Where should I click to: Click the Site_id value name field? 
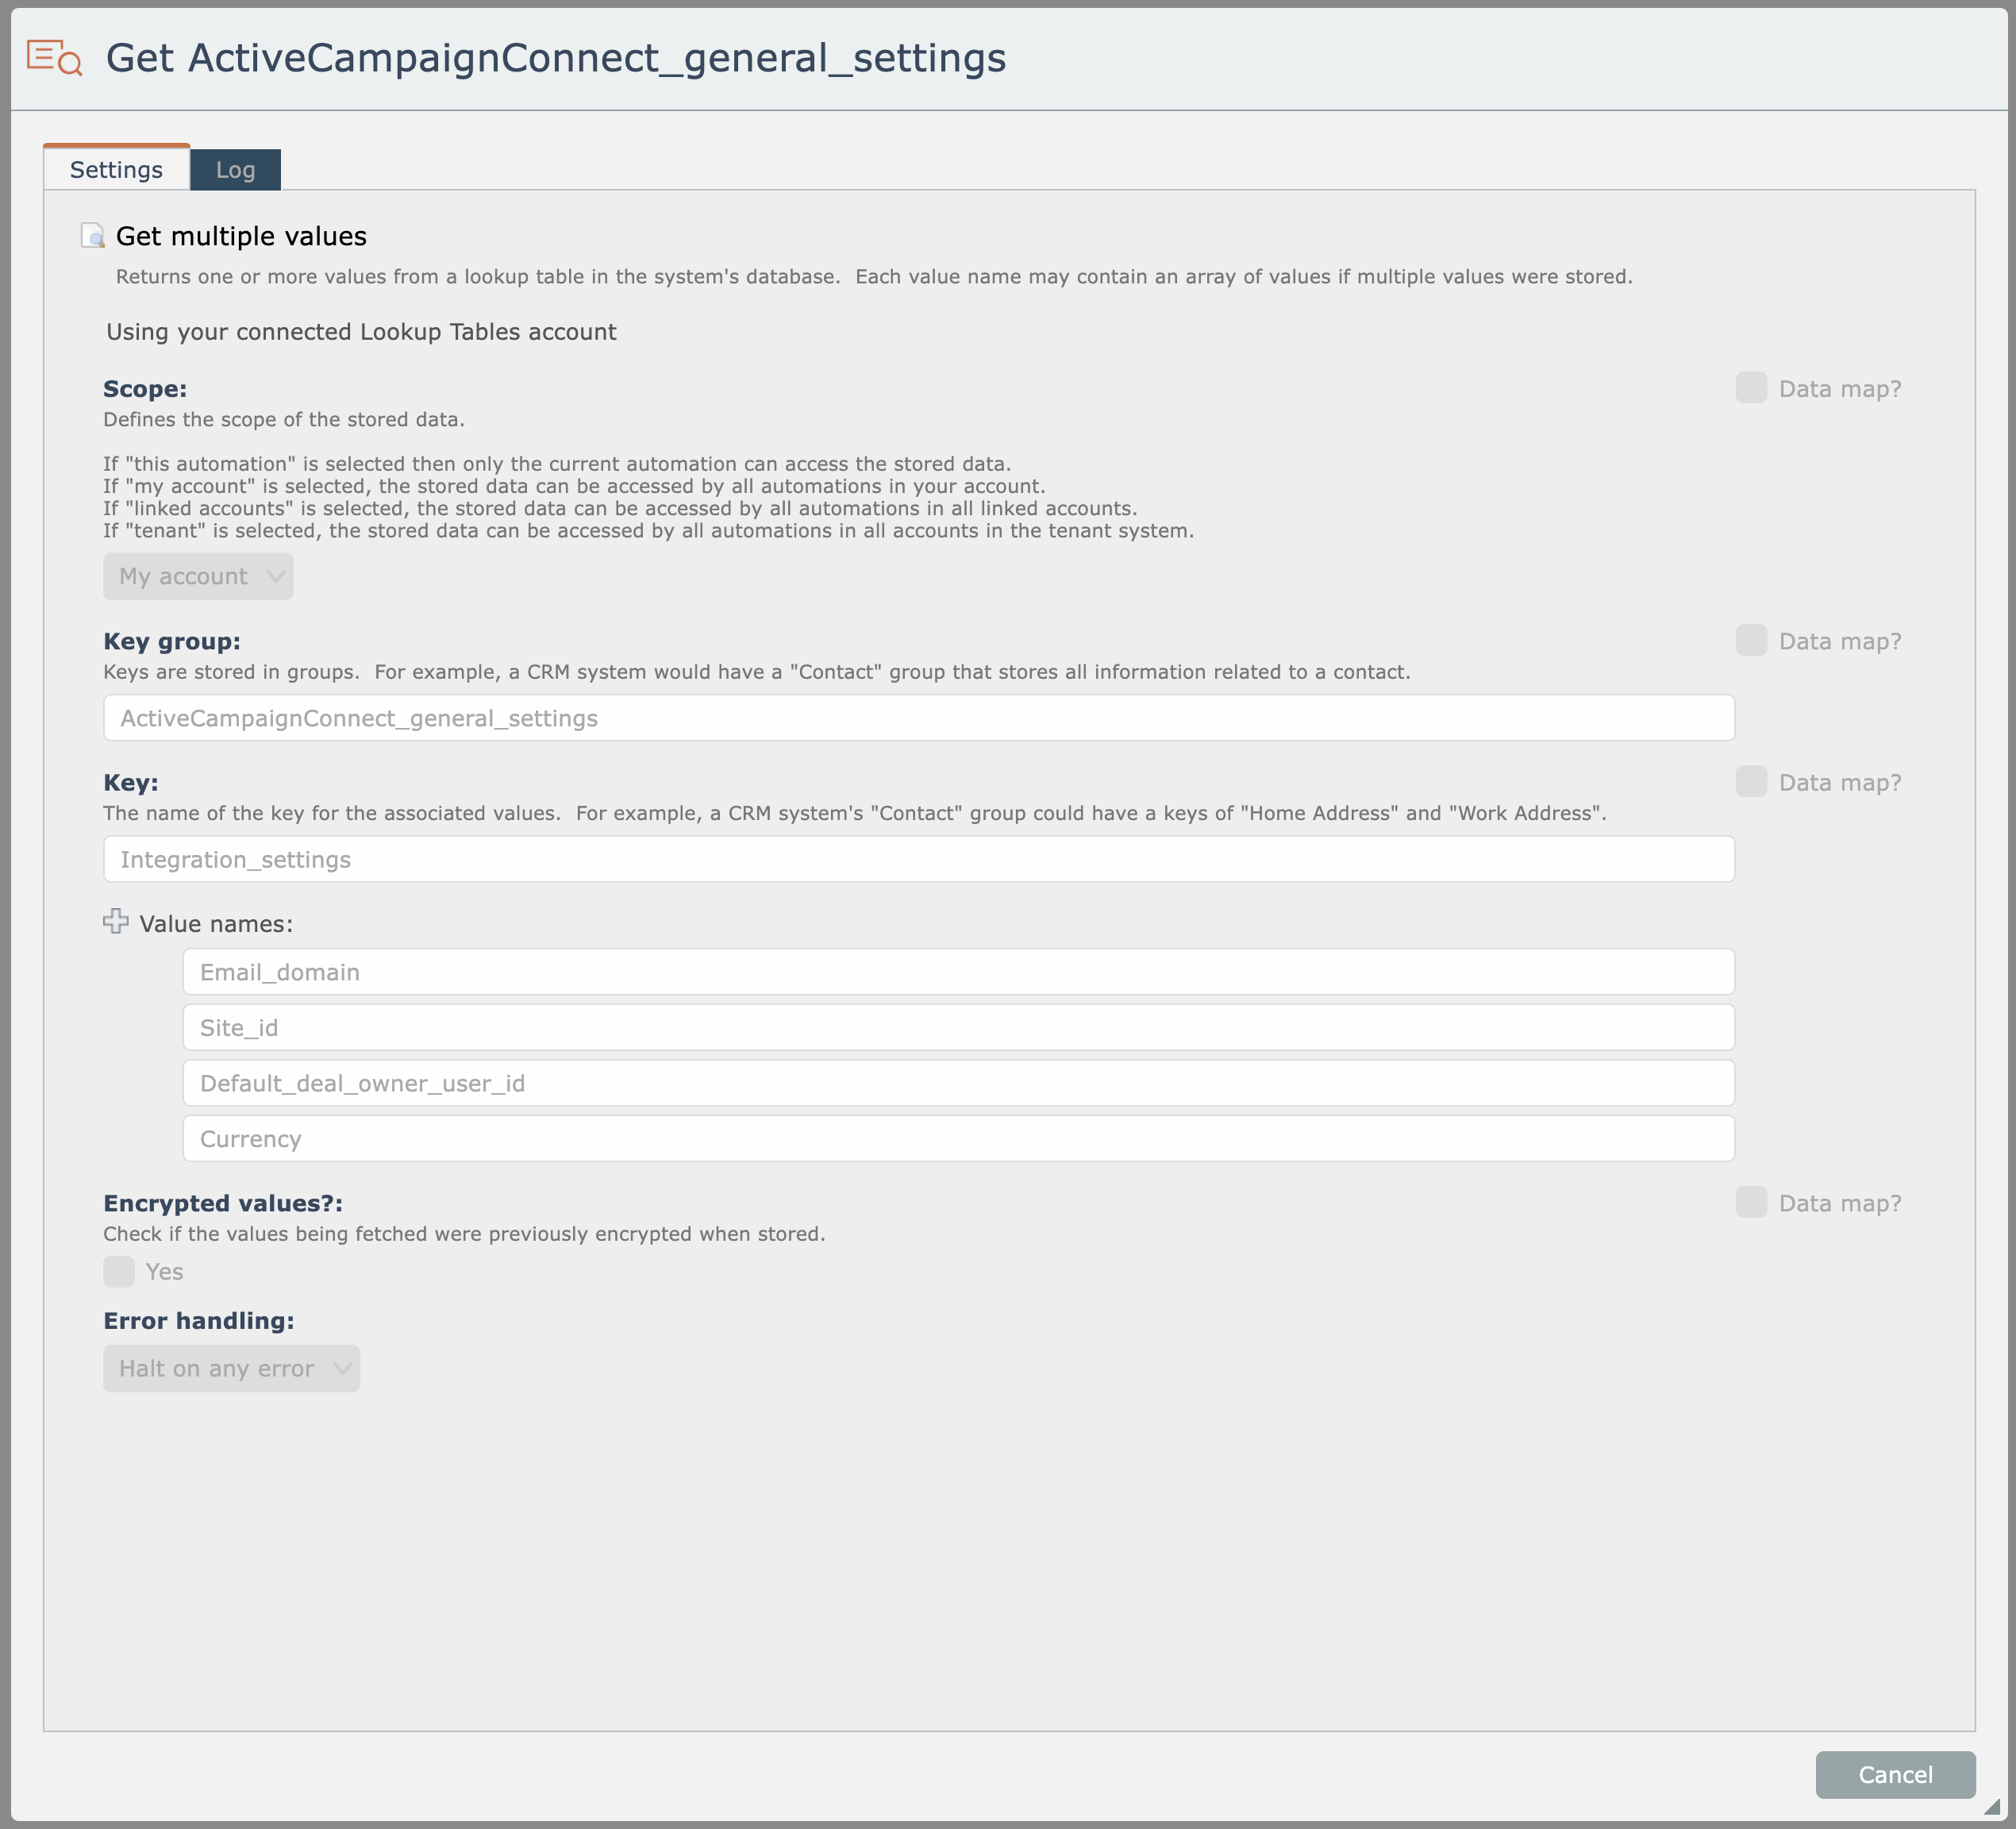click(957, 1027)
